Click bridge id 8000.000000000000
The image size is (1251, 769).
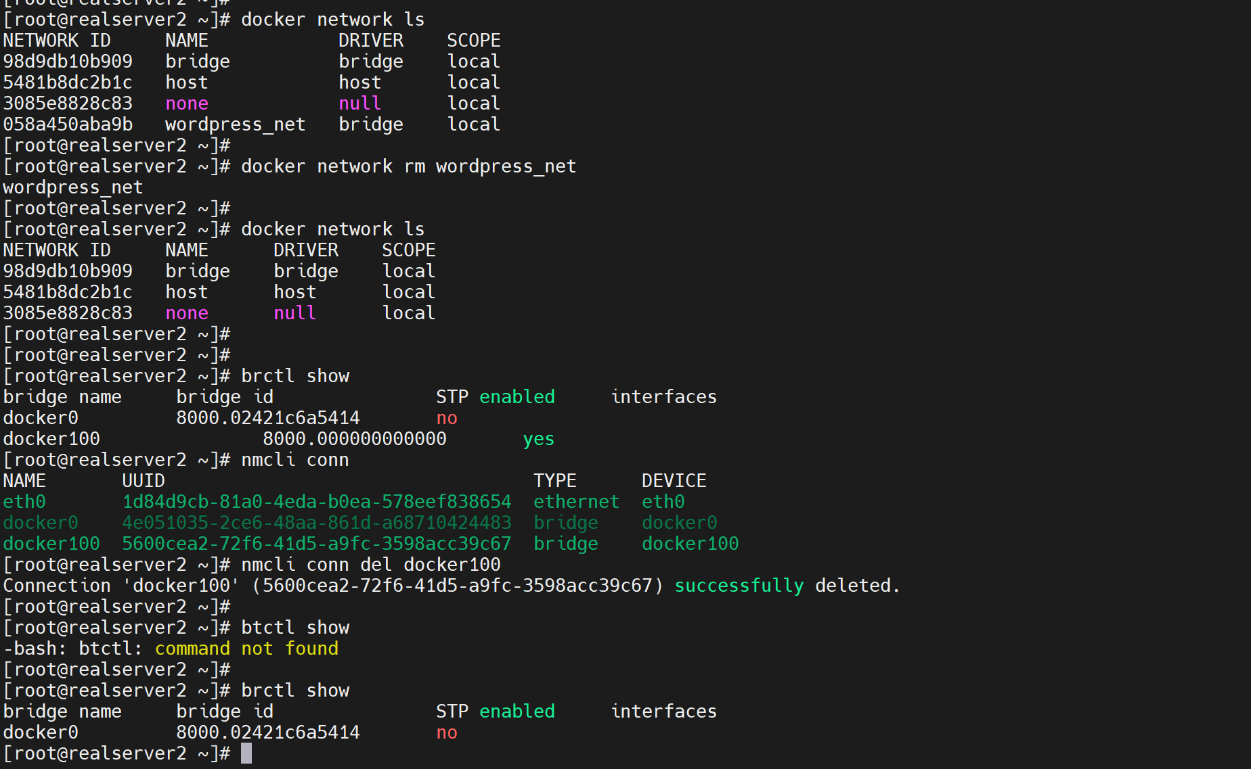[354, 439]
